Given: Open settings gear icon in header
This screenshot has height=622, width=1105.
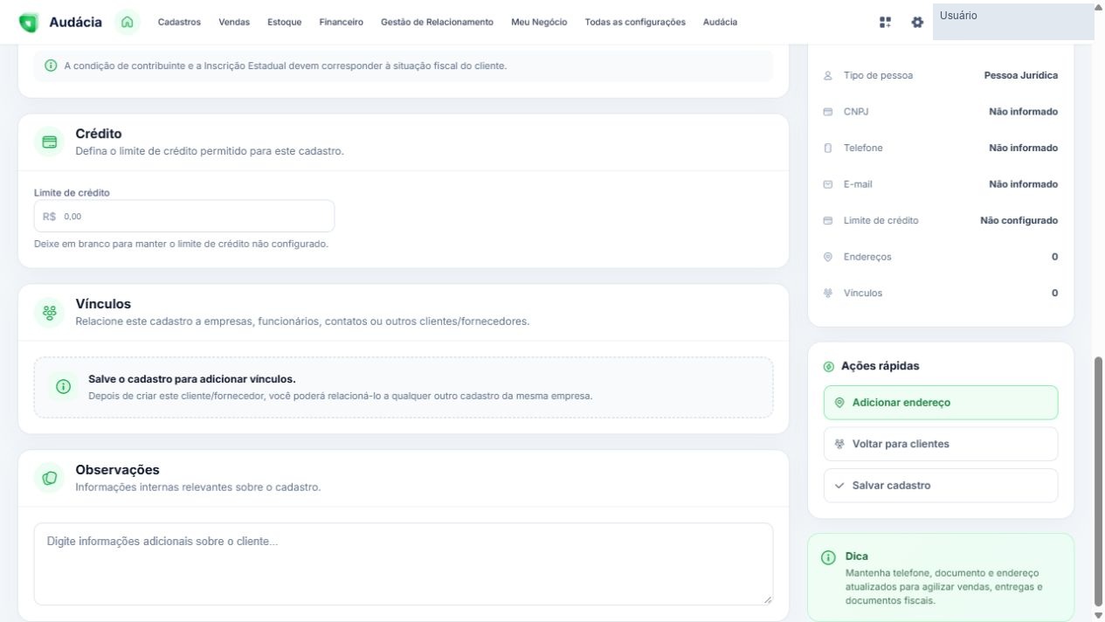Looking at the screenshot, I should 917,23.
